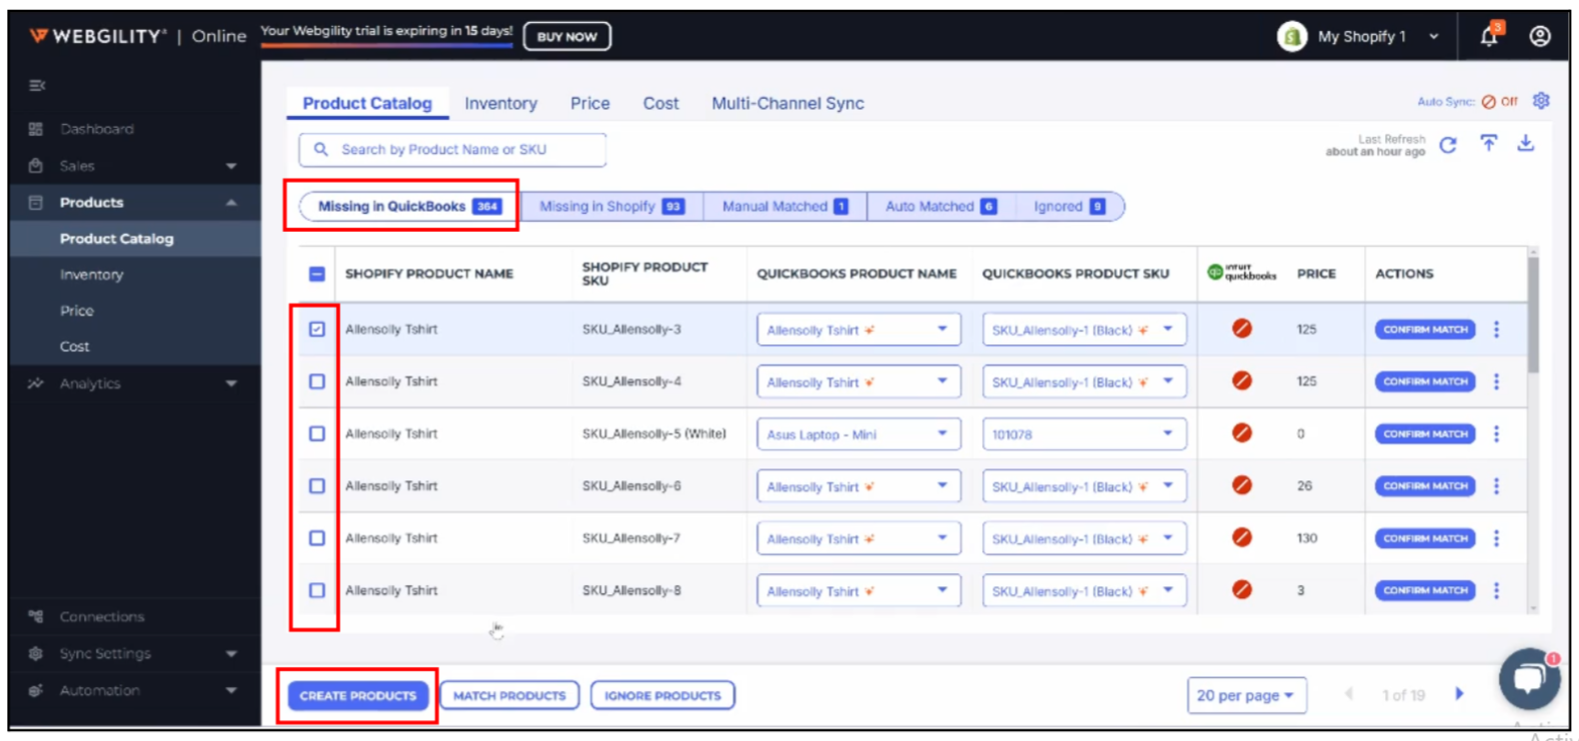This screenshot has width=1579, height=741.
Task: Open the Auto Sync settings gear icon
Action: [x=1541, y=101]
